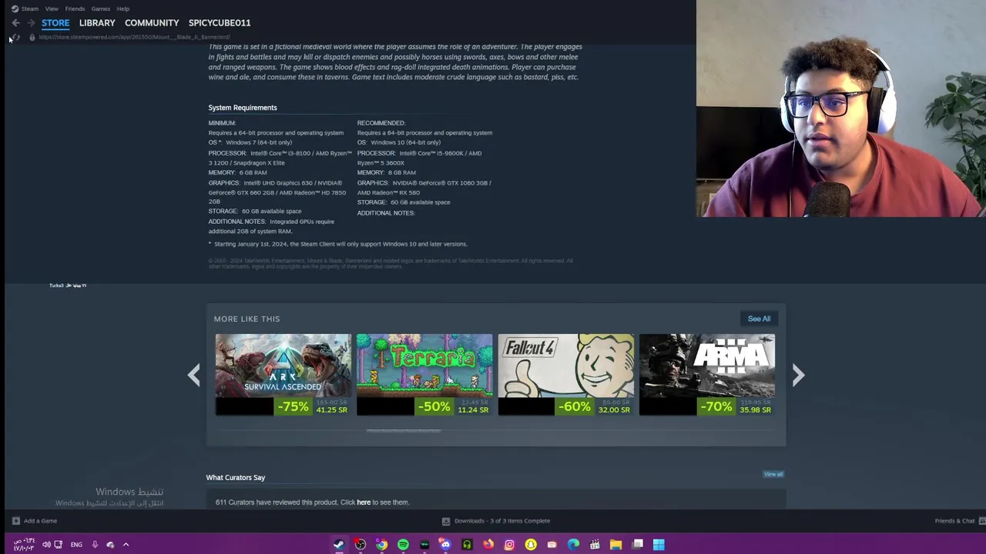Image resolution: width=986 pixels, height=554 pixels.
Task: Open OBS Studio from the taskbar
Action: [361, 545]
